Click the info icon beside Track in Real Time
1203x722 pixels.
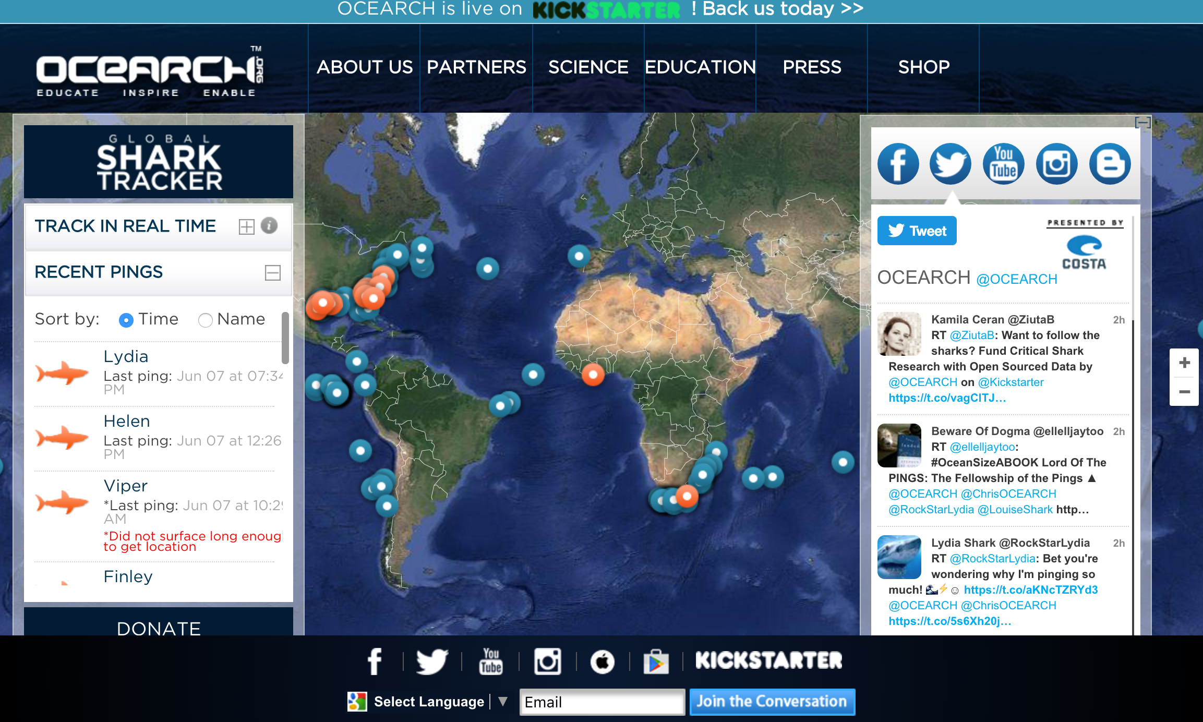pyautogui.click(x=269, y=225)
